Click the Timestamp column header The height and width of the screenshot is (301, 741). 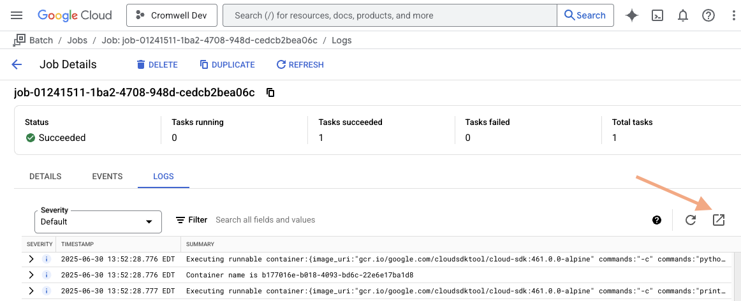[78, 244]
